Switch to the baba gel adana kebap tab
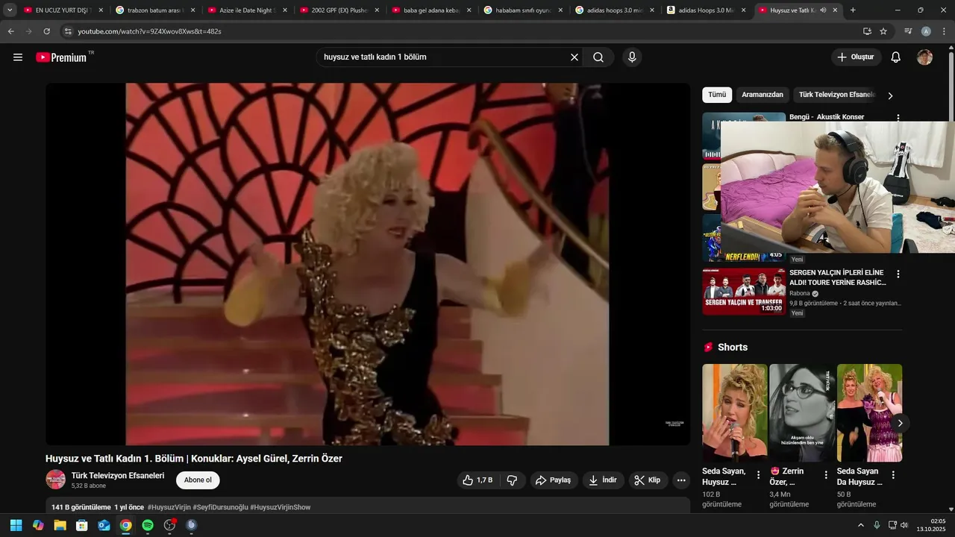Viewport: 955px width, 537px height. pos(431,10)
